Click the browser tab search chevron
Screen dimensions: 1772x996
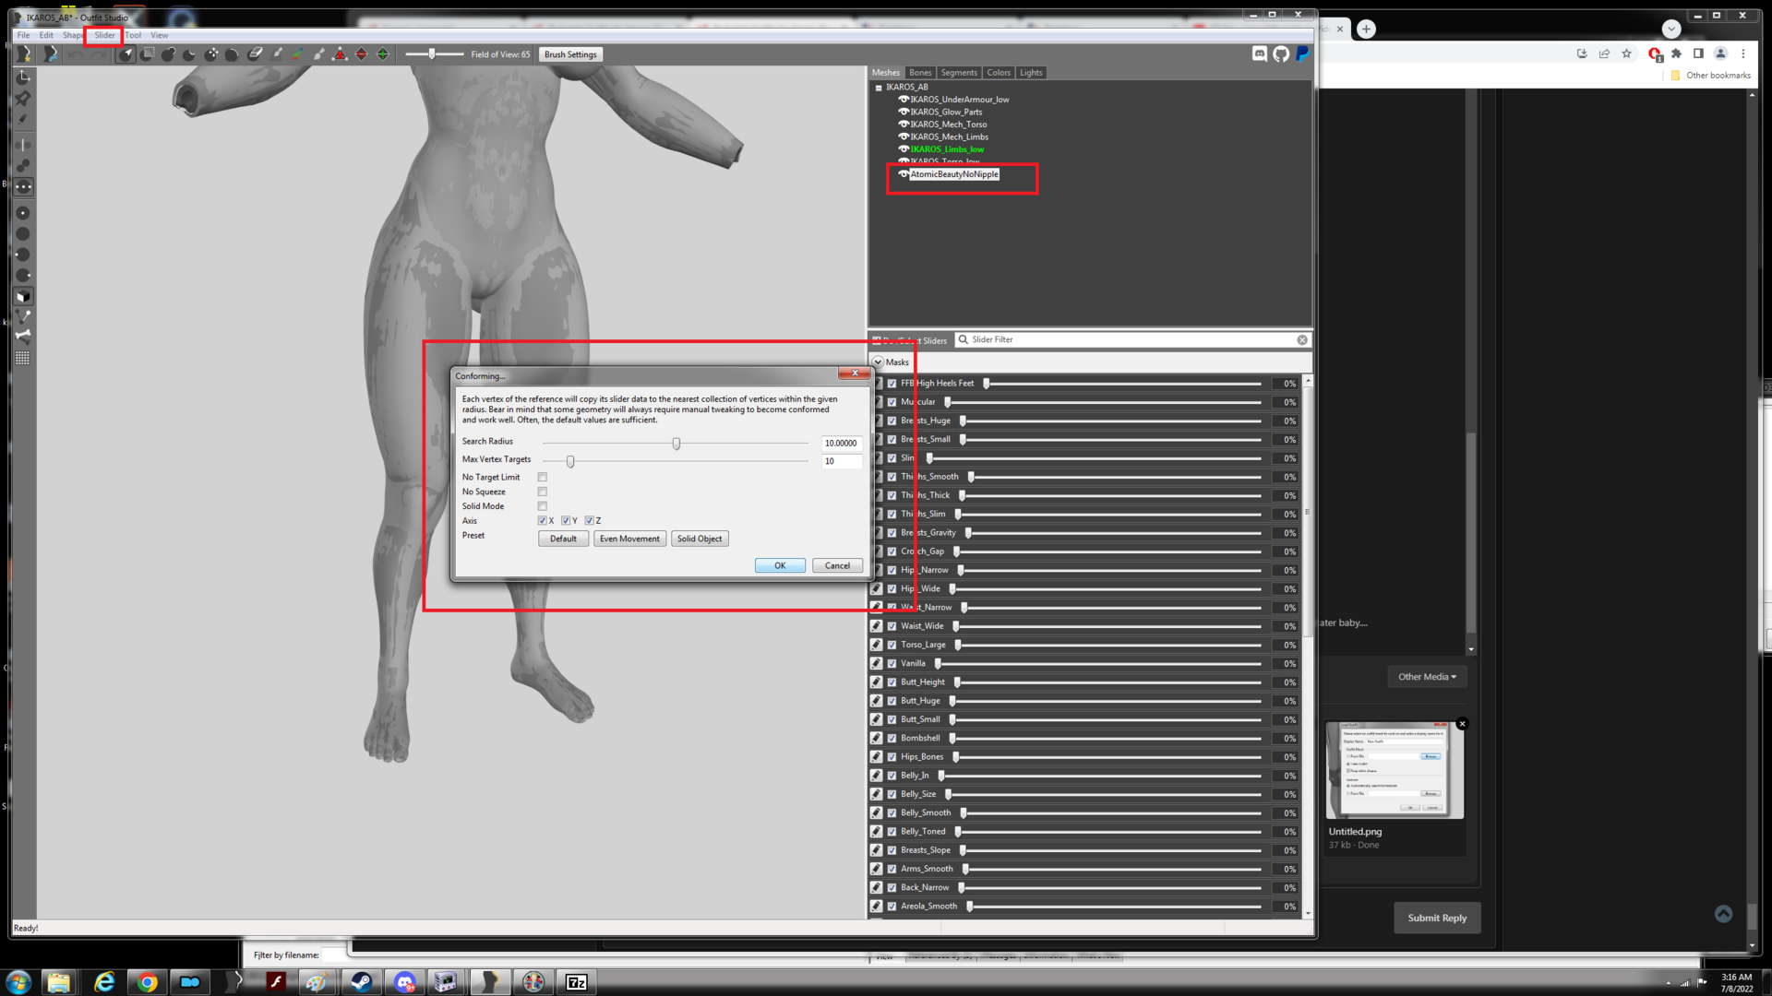[1671, 29]
